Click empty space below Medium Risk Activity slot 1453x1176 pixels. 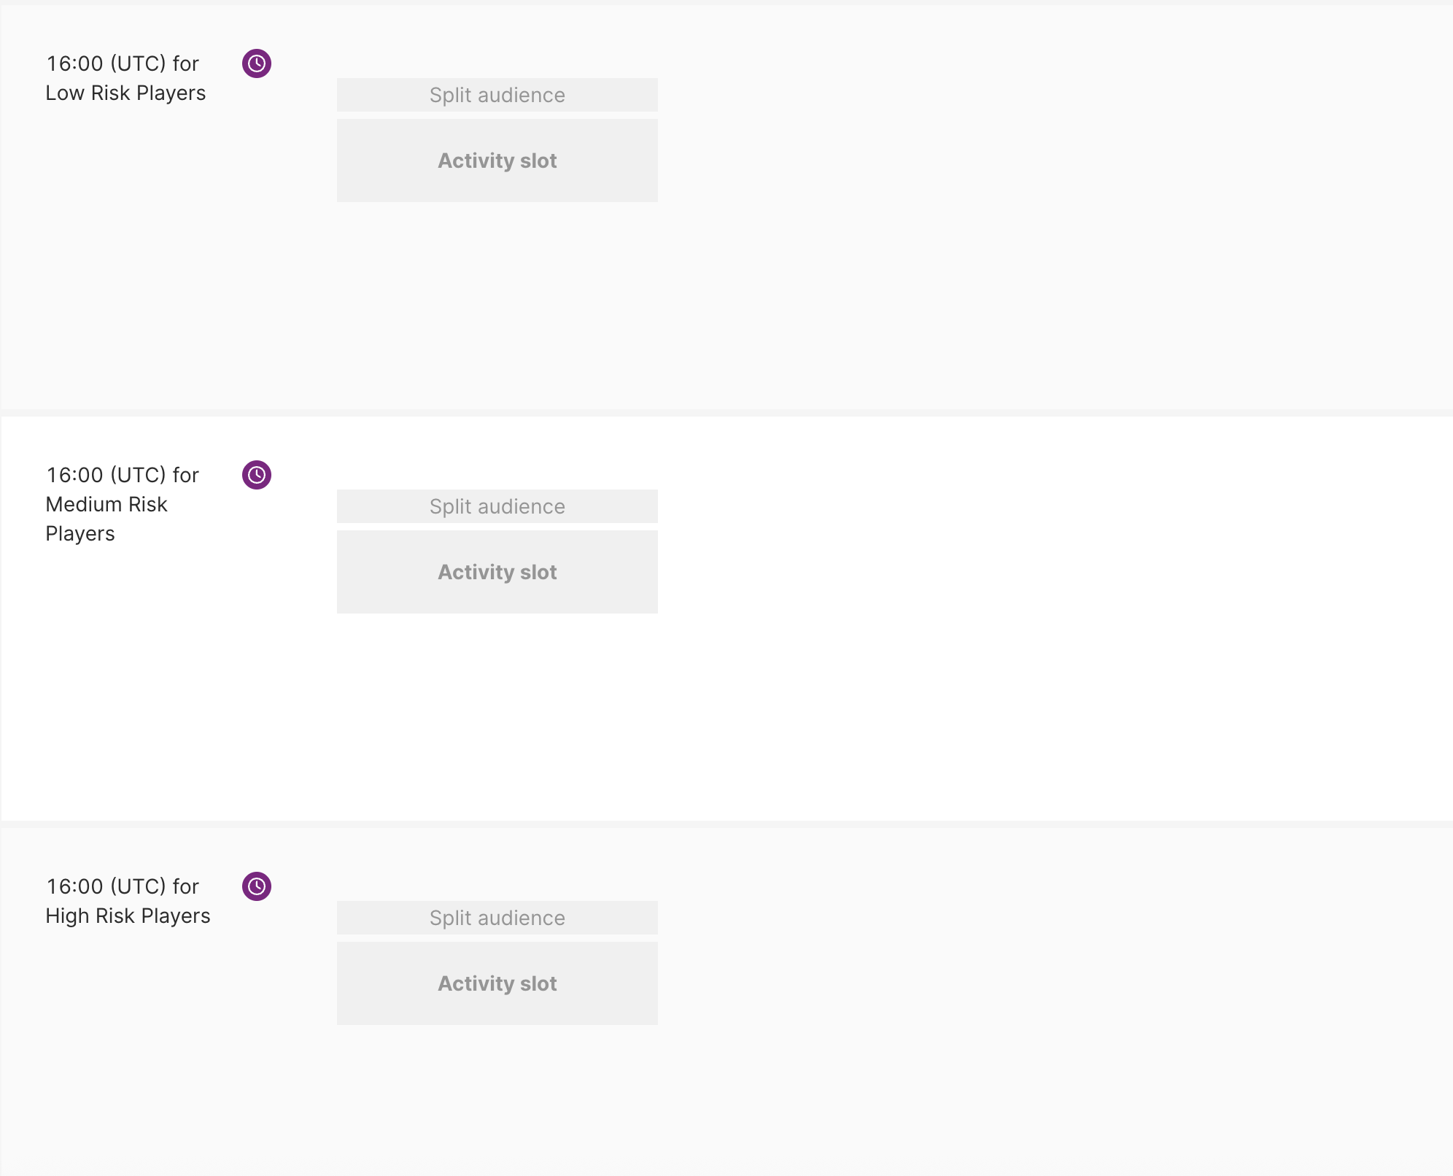tap(497, 715)
